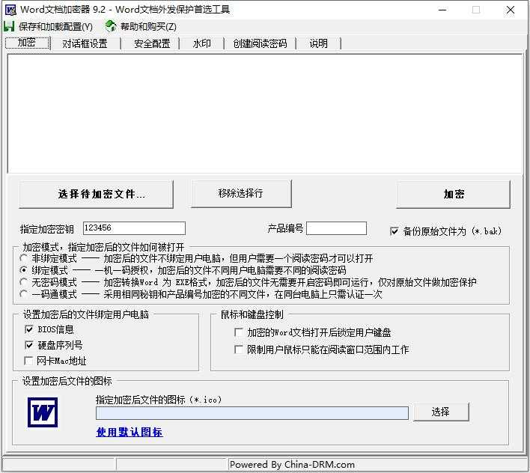Choose the 一码通模式 radio option

[x=23, y=294]
